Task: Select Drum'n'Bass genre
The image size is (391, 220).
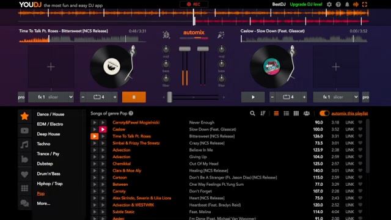Action: coord(48,174)
